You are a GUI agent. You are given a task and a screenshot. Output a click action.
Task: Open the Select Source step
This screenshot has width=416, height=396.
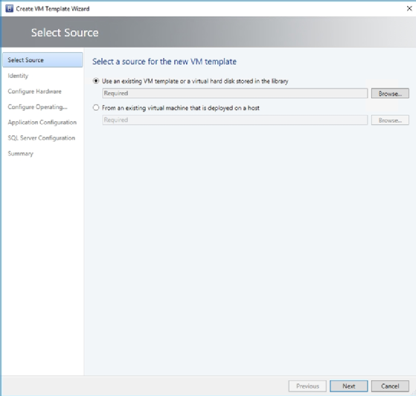click(42, 60)
